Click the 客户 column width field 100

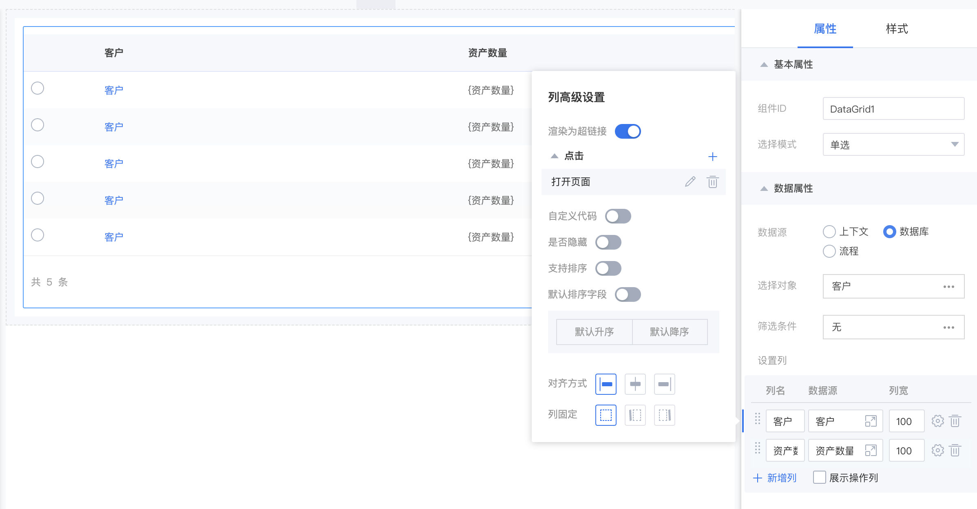click(906, 421)
